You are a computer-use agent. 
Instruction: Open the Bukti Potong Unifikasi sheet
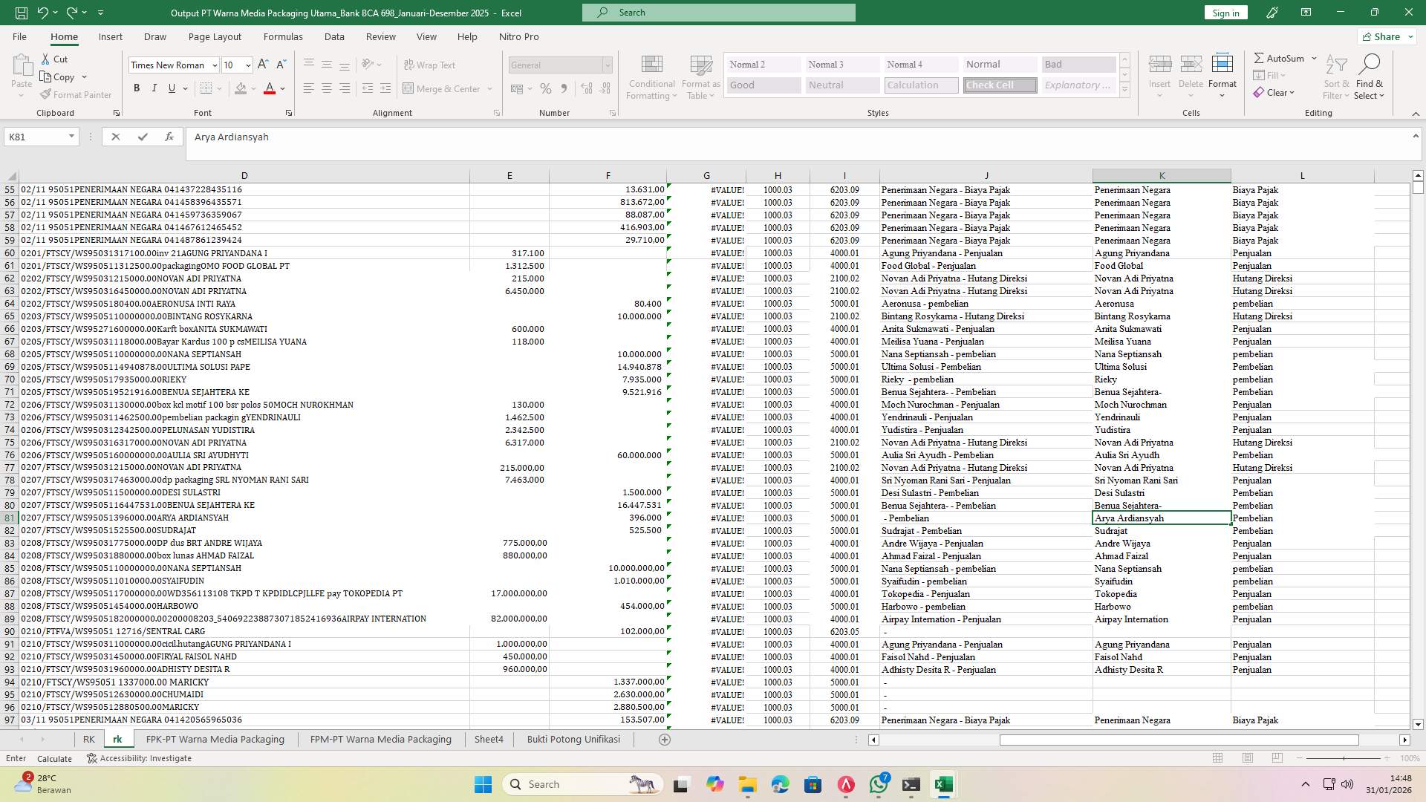point(573,739)
